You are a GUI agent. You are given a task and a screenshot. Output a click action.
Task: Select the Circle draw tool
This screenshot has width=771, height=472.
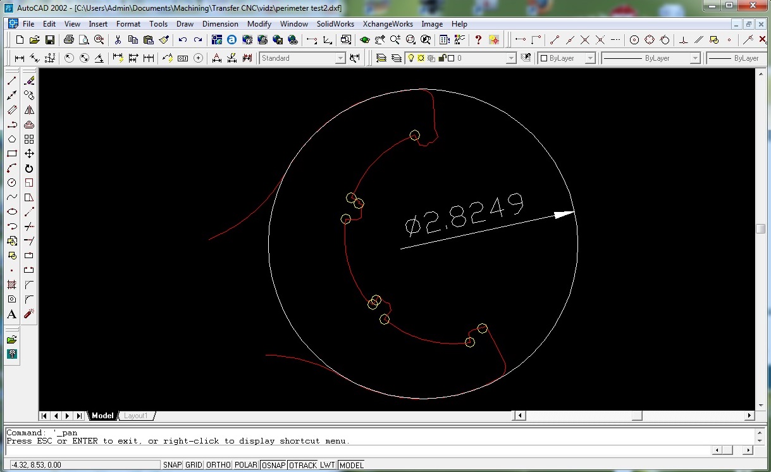click(x=12, y=183)
